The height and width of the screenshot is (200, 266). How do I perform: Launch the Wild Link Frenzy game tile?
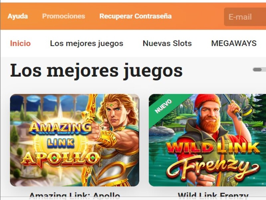[x=207, y=140]
